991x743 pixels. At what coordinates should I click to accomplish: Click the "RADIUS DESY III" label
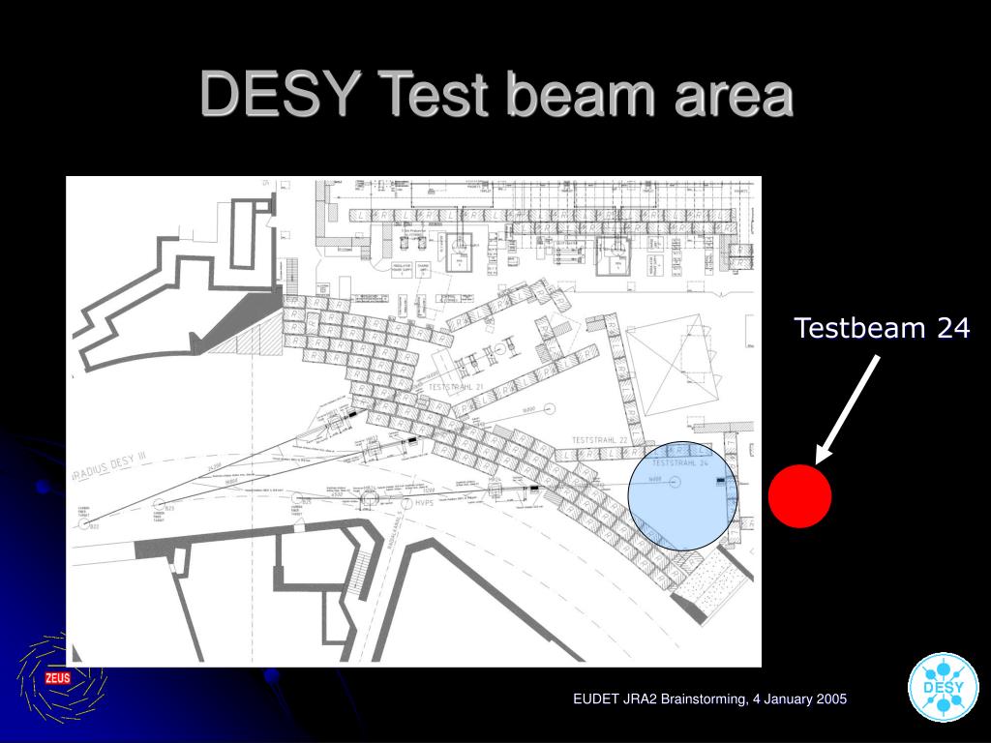click(110, 466)
